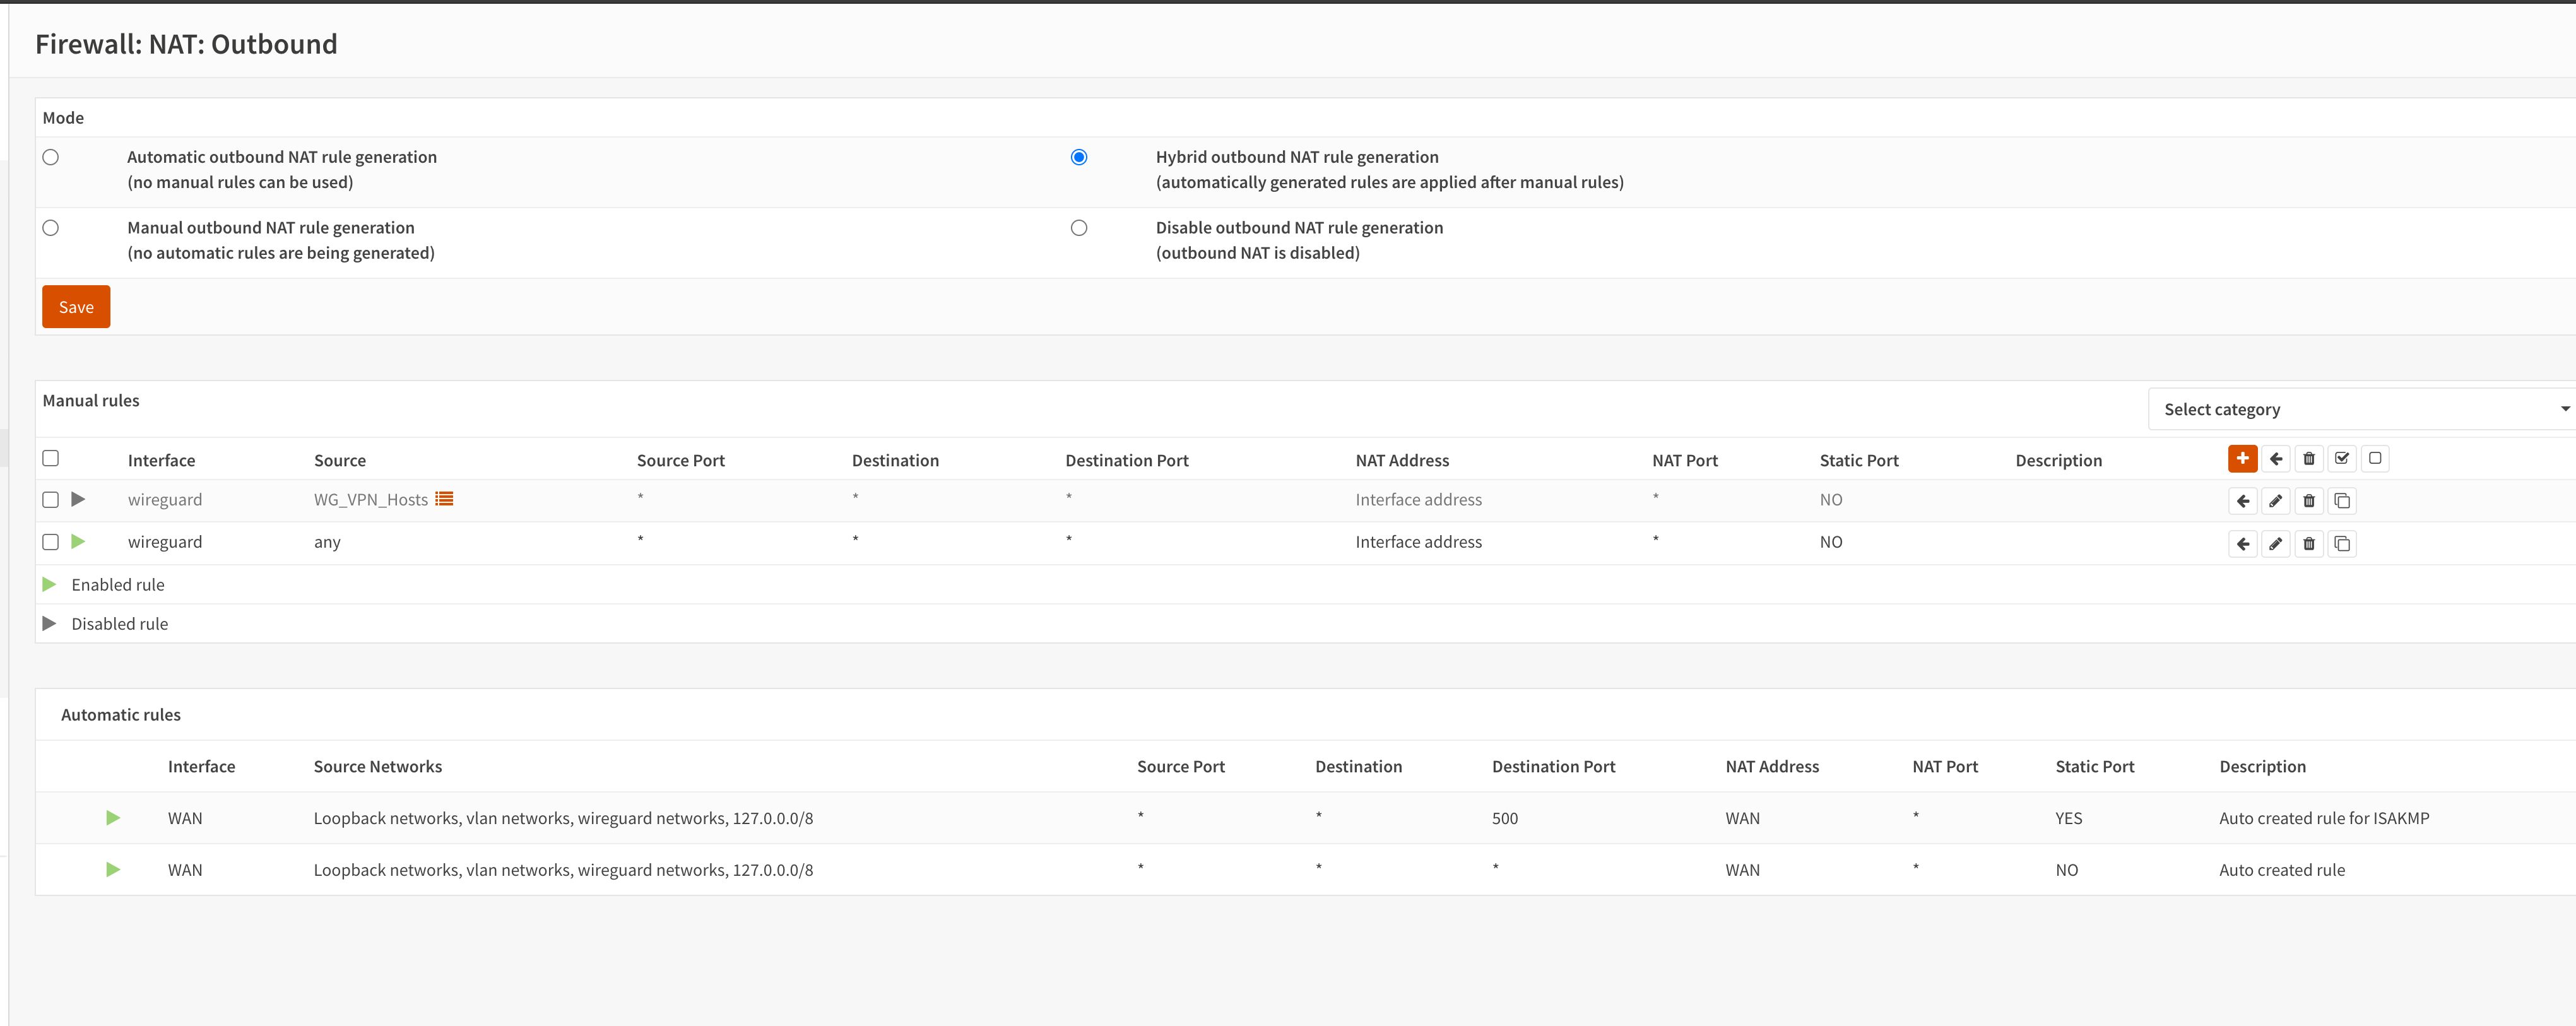Select Disable outbound NAT rule generation

point(1079,228)
